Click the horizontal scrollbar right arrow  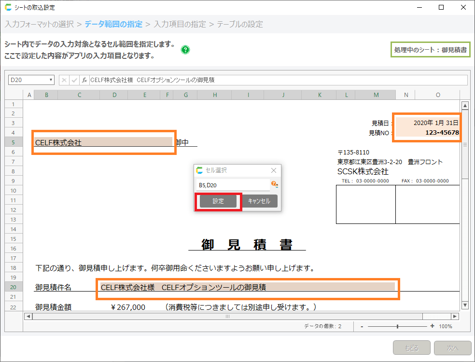coord(454,316)
